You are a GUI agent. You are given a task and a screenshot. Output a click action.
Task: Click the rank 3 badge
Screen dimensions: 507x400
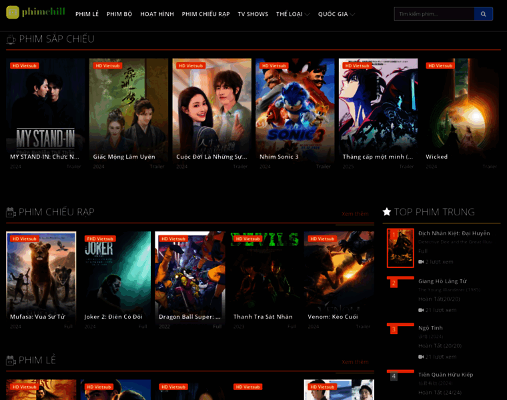point(394,329)
